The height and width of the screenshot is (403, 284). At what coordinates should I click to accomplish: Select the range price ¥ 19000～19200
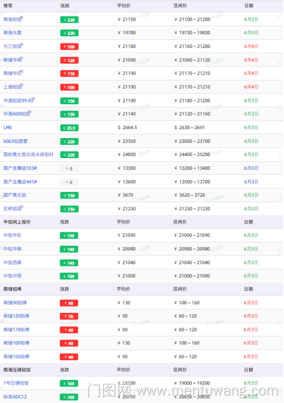tap(192, 383)
